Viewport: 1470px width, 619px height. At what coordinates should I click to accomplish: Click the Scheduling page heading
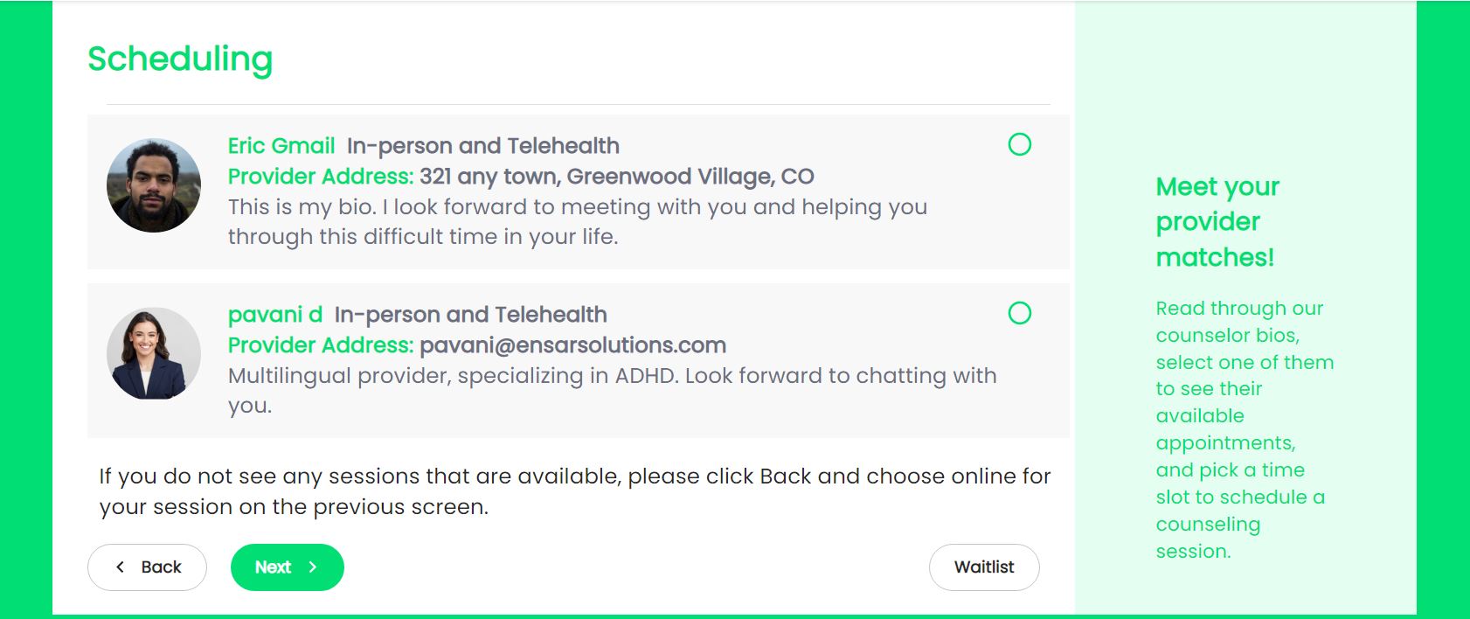click(180, 59)
